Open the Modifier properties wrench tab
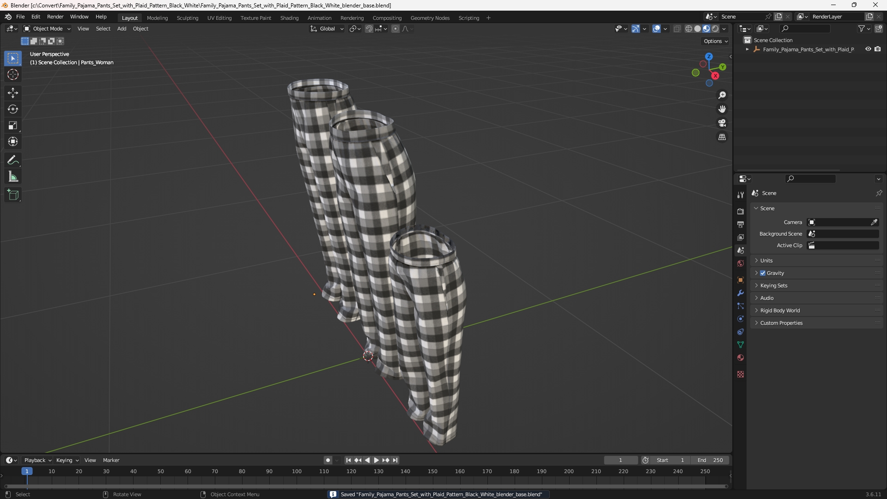This screenshot has height=499, width=887. pyautogui.click(x=741, y=293)
